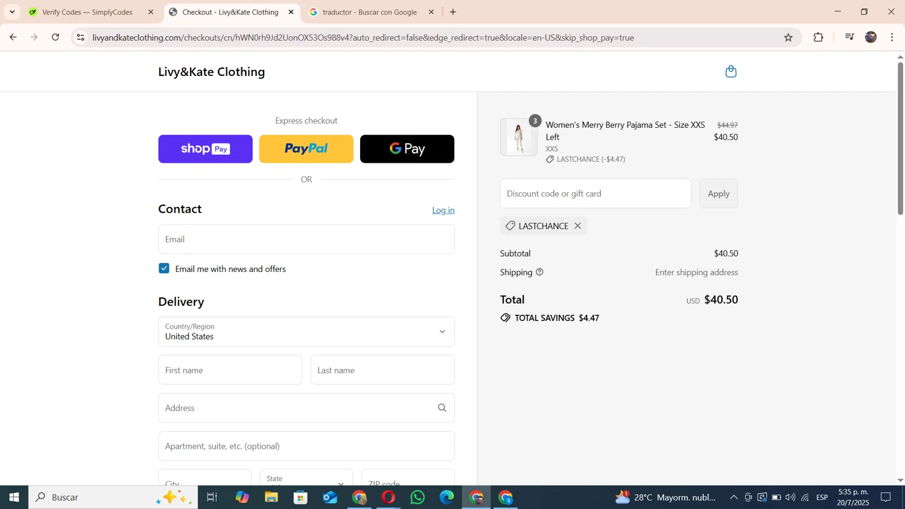This screenshot has height=509, width=905.
Task: Close the Checkout tab
Action: [x=291, y=12]
